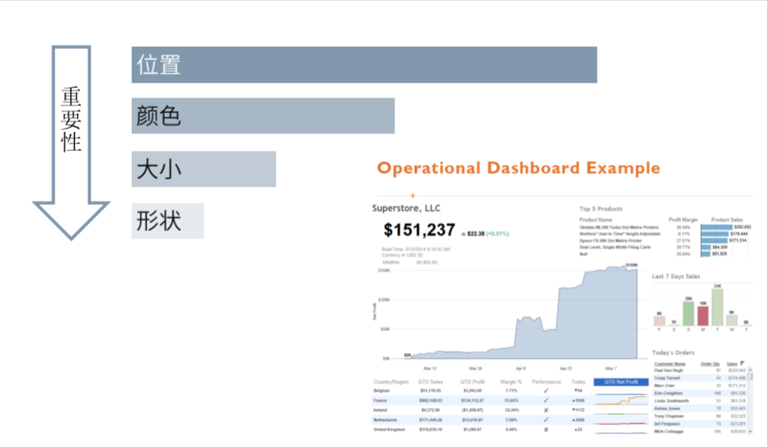Click the blue QTD Net Profit button
Viewport: 767px width, 447px height.
620,382
